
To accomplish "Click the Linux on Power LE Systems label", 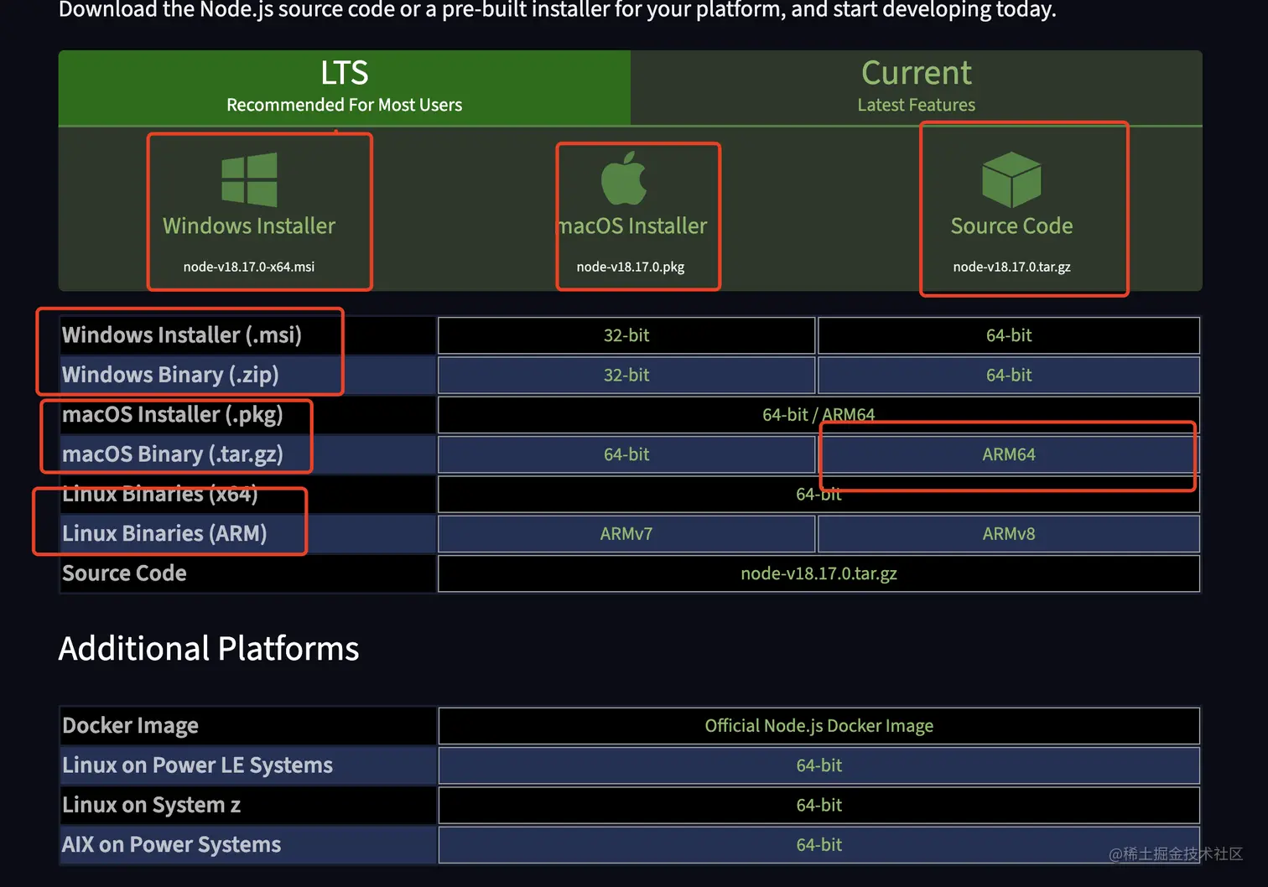I will pyautogui.click(x=197, y=765).
